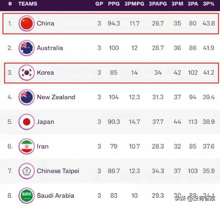Click the TEAMS column header

click(x=28, y=4)
